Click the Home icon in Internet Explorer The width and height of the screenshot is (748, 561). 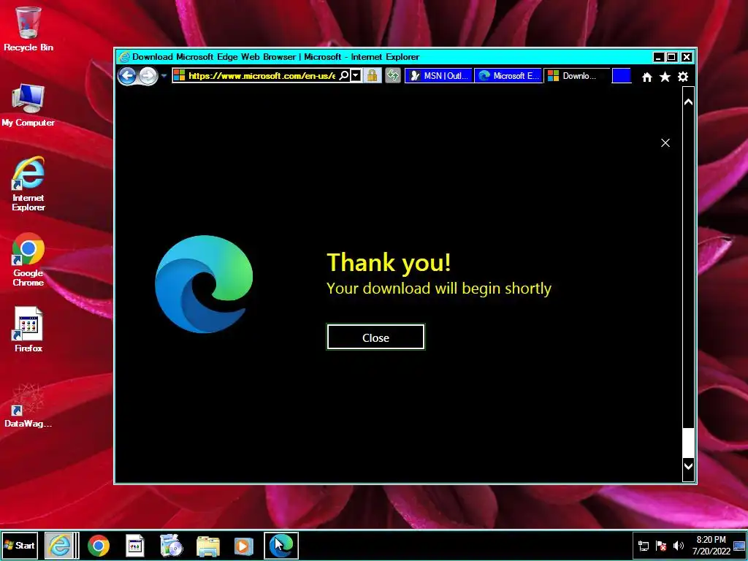[647, 77]
